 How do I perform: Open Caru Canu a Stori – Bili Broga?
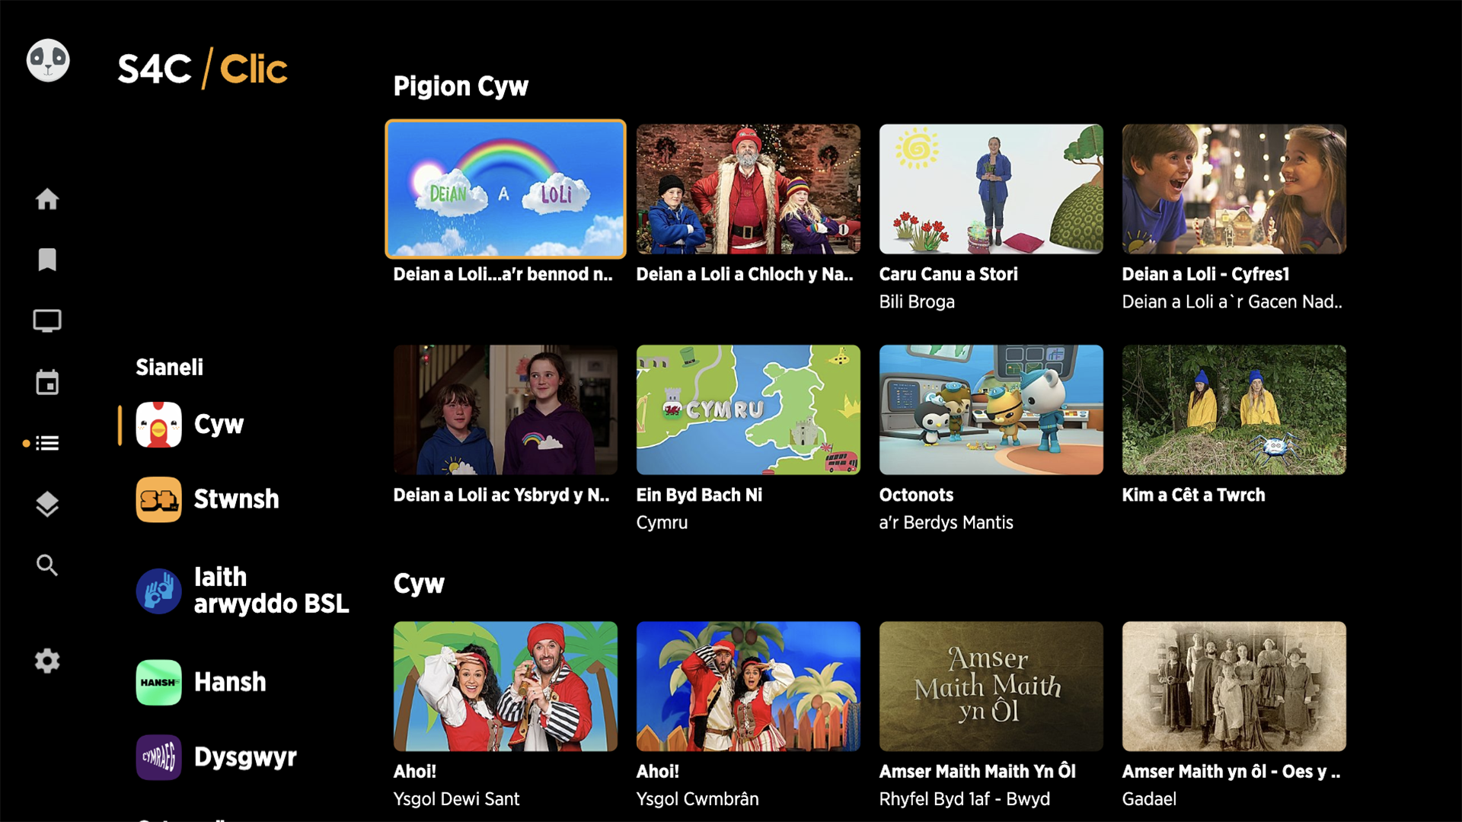click(991, 189)
